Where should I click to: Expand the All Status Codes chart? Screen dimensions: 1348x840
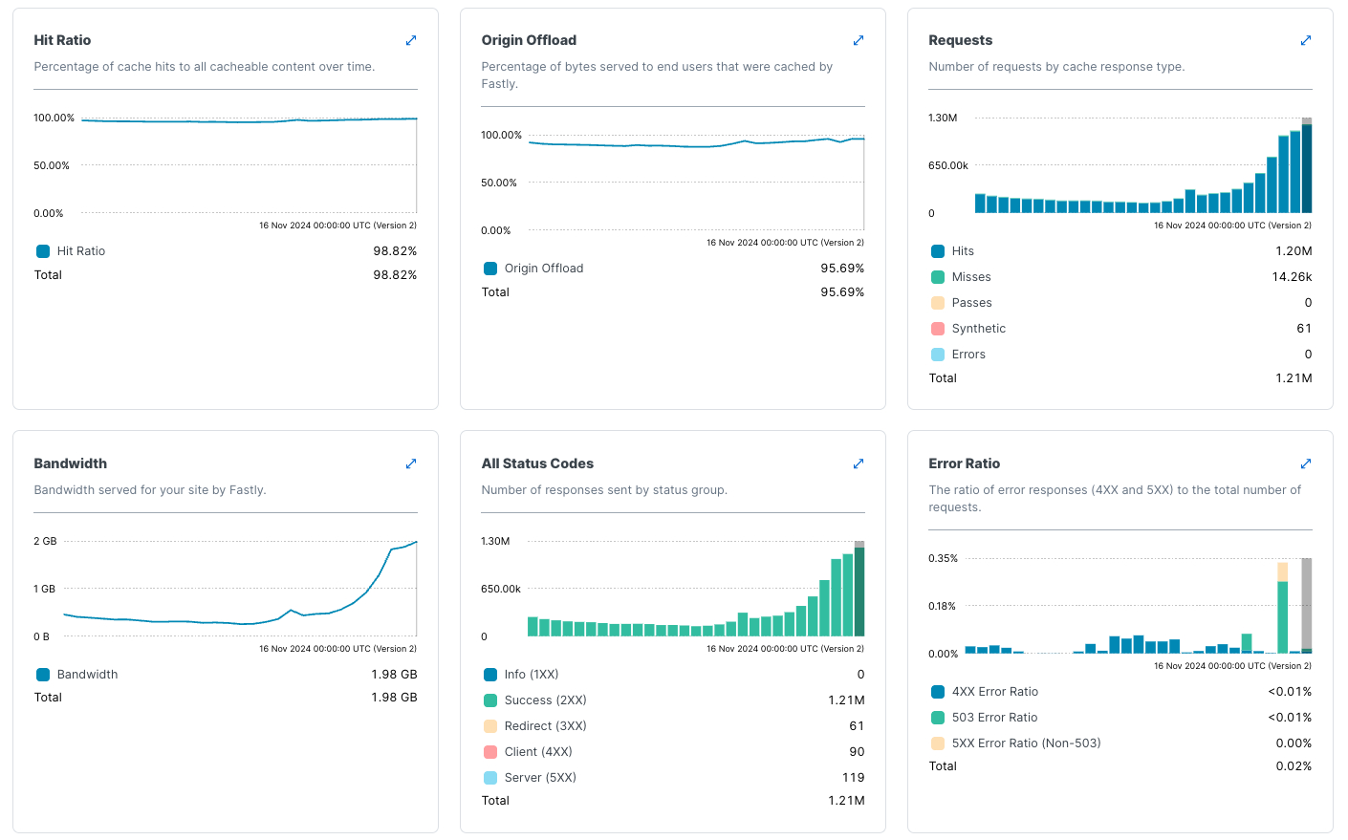(x=859, y=463)
